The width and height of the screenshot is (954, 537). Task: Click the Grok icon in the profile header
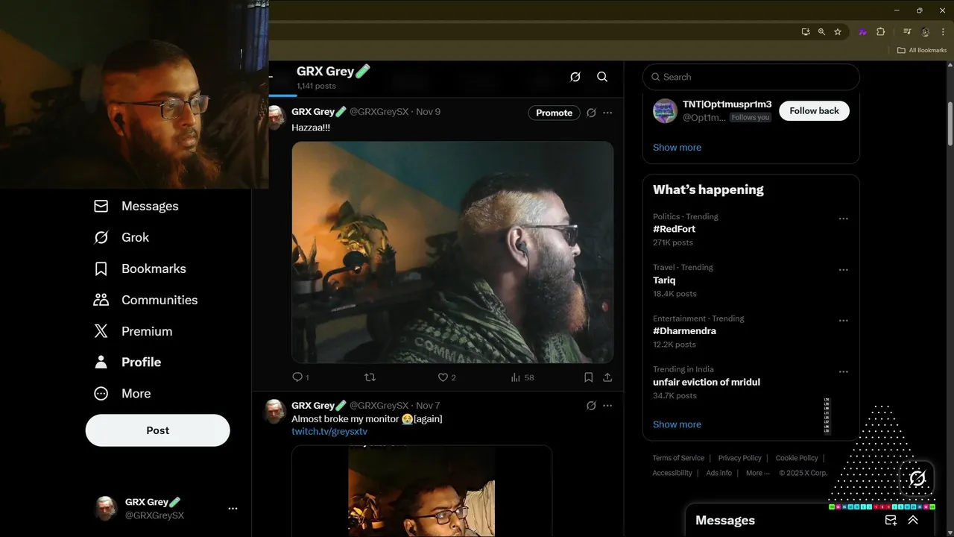click(575, 77)
